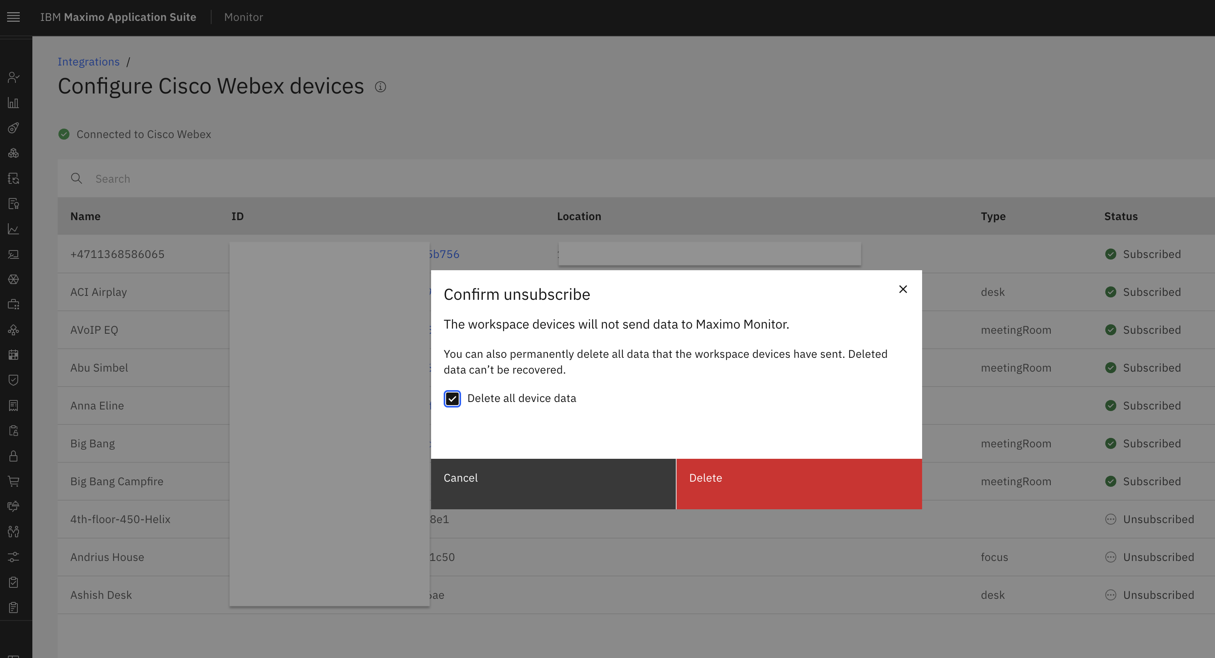Open the briefcase tools icon in sidebar
The height and width of the screenshot is (658, 1215).
[13, 305]
